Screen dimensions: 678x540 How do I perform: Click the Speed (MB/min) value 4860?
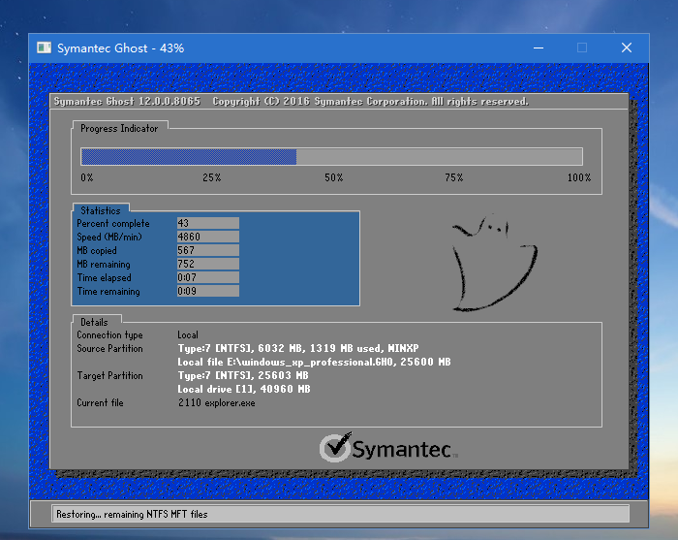(208, 237)
